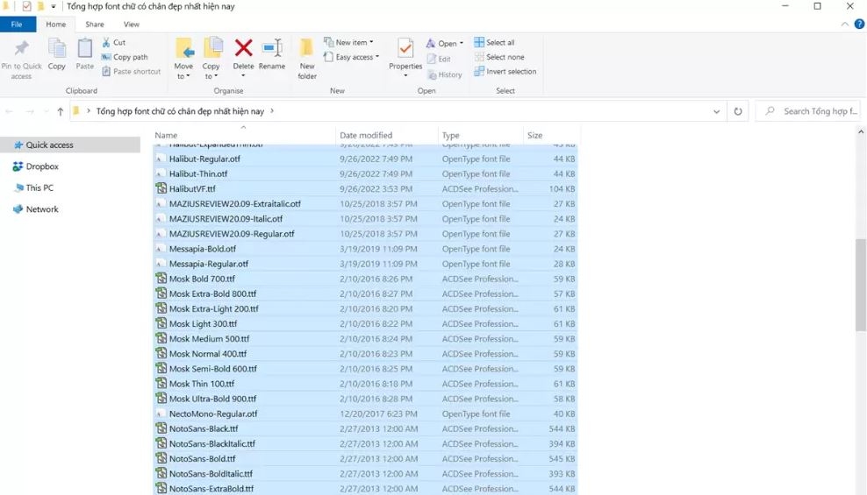Click the quick access toolbar properties checkmark
Screen dimensions: 867x495
[26, 7]
